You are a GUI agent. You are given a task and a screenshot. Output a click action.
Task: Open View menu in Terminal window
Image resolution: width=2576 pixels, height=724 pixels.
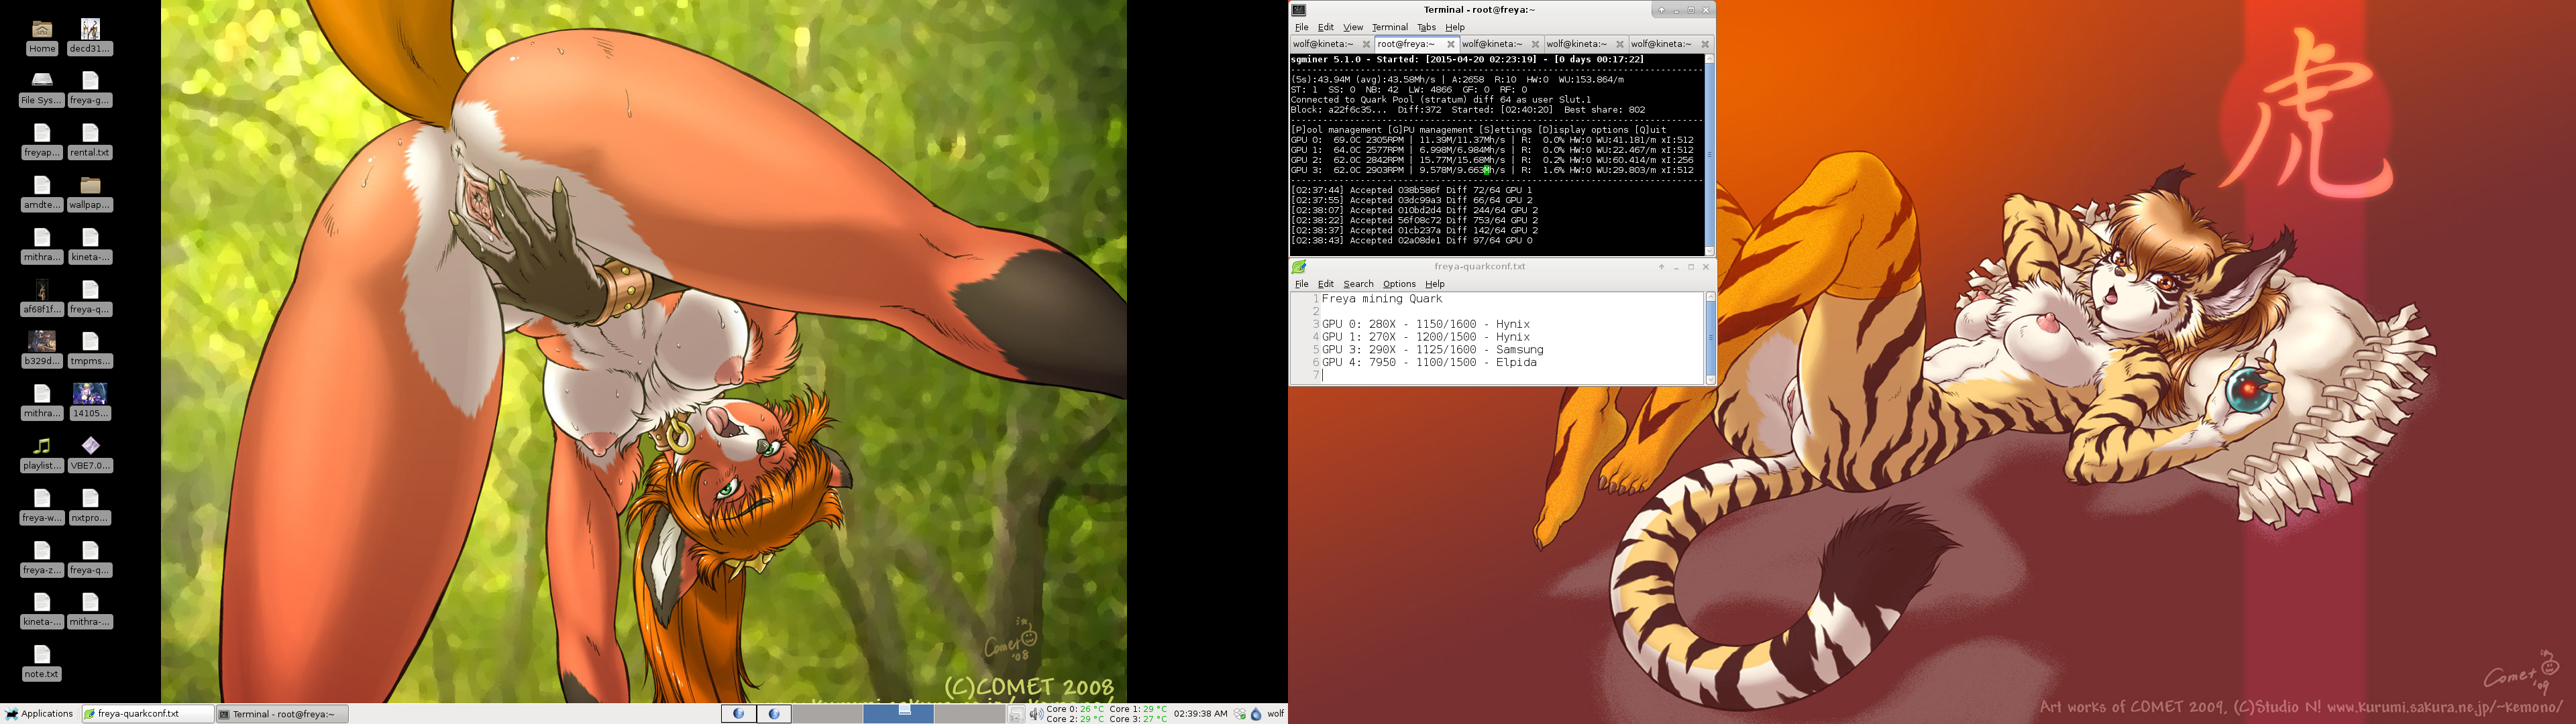[x=1352, y=27]
